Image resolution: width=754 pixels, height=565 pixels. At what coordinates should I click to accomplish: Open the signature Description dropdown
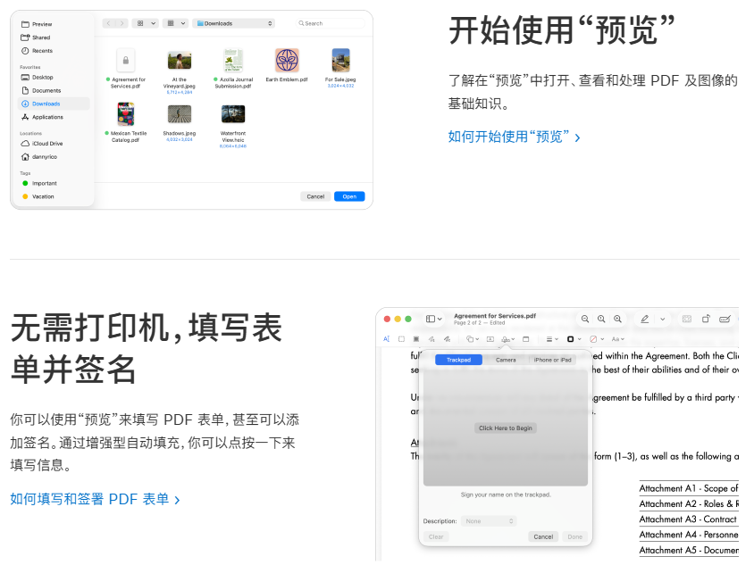pos(489,521)
